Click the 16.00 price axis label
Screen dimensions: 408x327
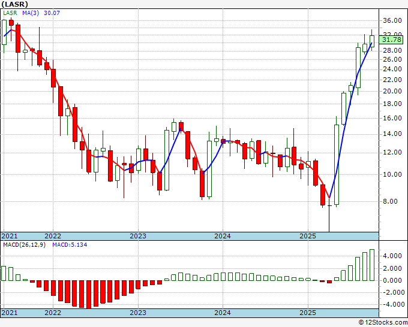pyautogui.click(x=392, y=118)
